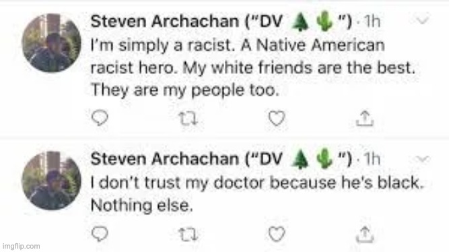The width and height of the screenshot is (449, 252).
Task: Open the 'I don't trust my doctor' tweet text
Action: [257, 194]
